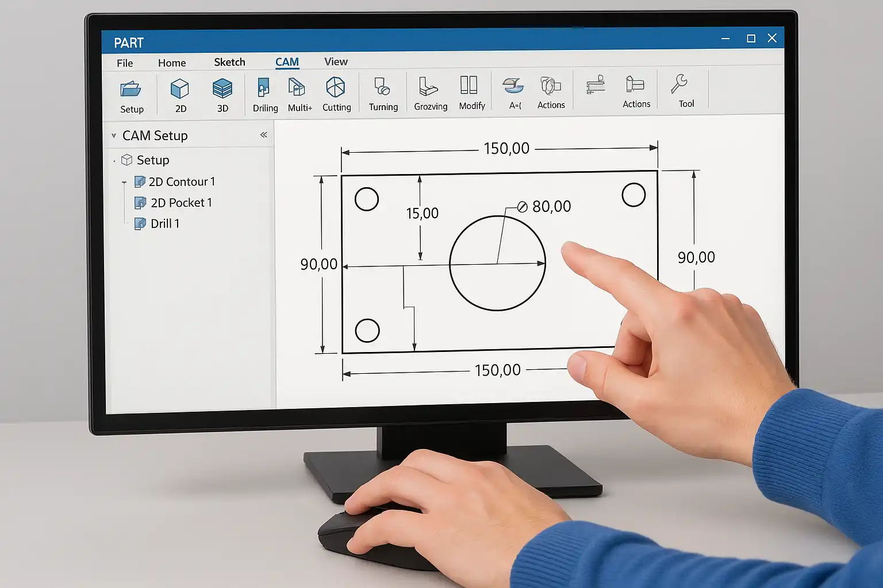
Task: Start the Turning operation icon
Action: click(382, 87)
